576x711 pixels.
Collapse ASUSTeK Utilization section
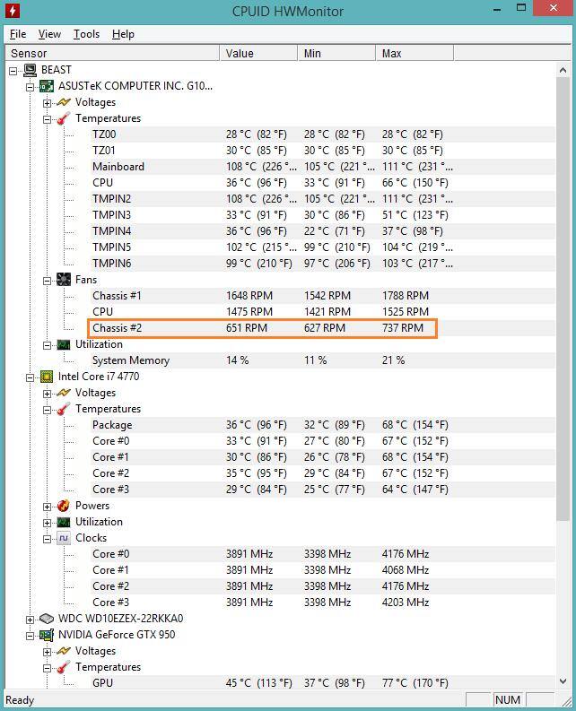48,346
